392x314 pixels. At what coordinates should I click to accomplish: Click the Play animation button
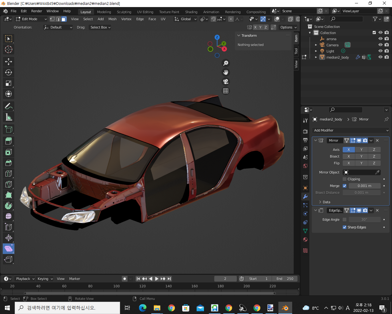[157, 279]
